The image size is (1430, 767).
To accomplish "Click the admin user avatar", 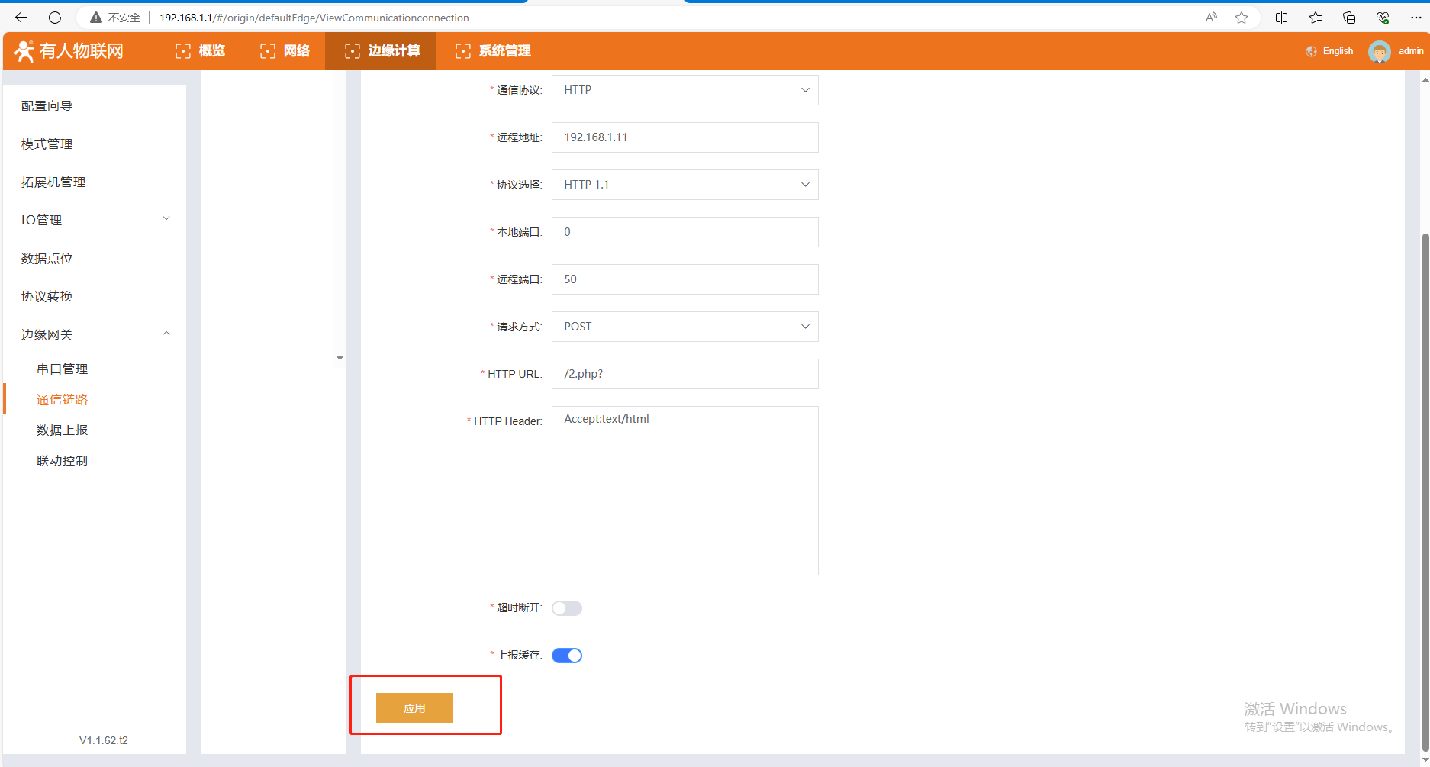I will click(x=1379, y=52).
